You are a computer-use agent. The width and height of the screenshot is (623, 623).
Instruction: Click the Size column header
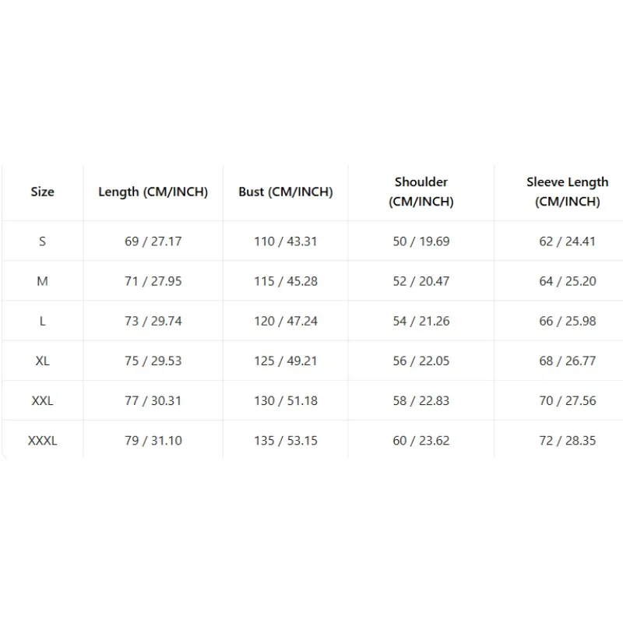(43, 192)
